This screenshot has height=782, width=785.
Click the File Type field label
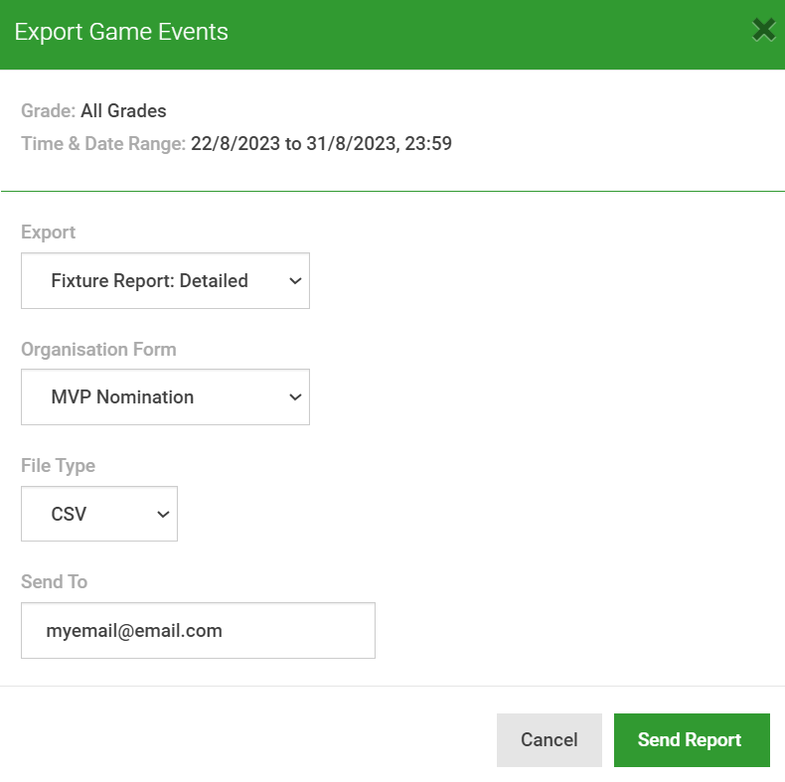pos(58,466)
